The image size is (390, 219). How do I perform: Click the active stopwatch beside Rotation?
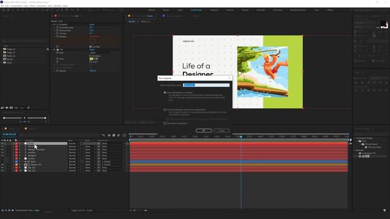click(57, 36)
